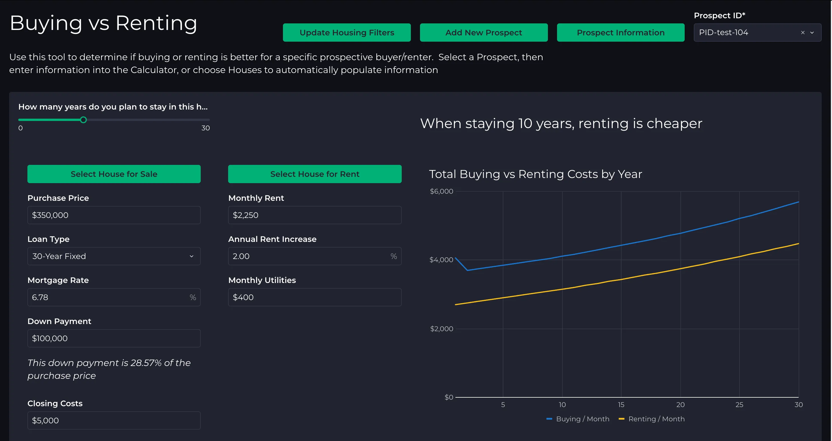Click the Add New Prospect button
Image resolution: width=832 pixels, height=441 pixels.
[484, 33]
